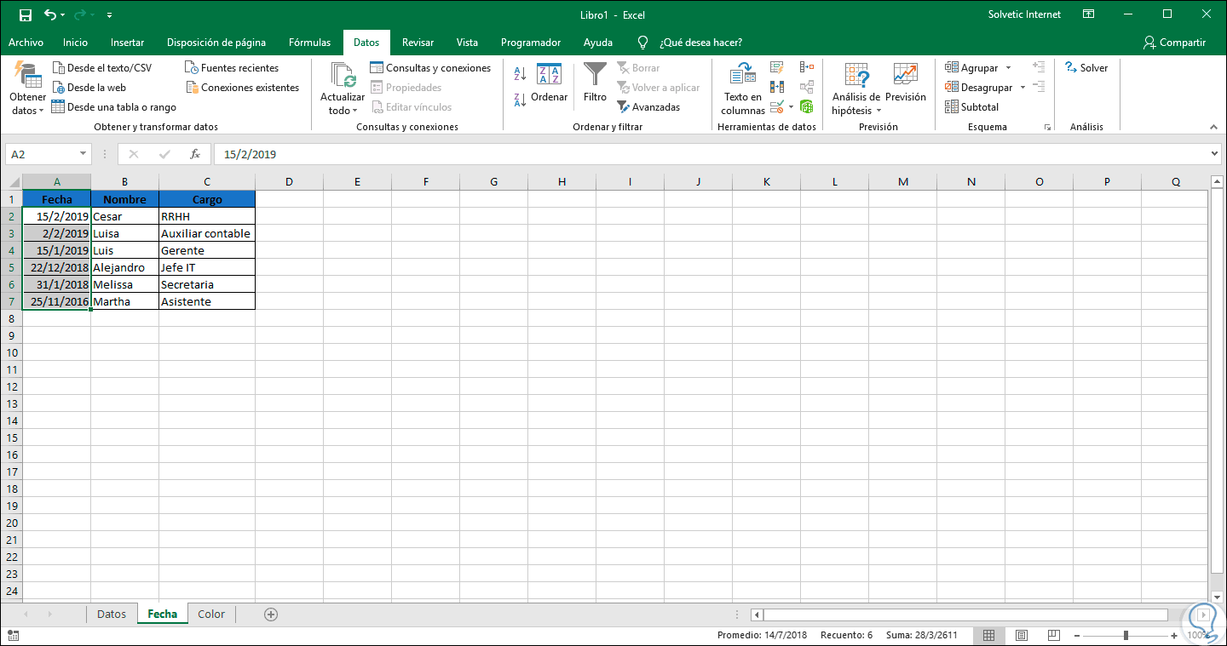Click the Save icon in quick access toolbar

(26, 14)
